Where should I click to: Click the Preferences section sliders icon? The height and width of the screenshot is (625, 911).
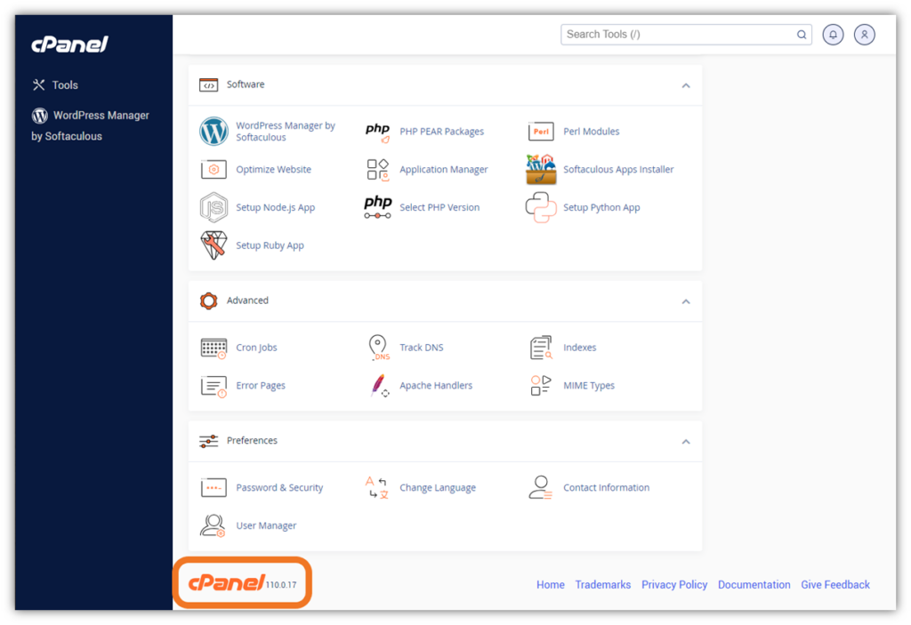point(208,441)
